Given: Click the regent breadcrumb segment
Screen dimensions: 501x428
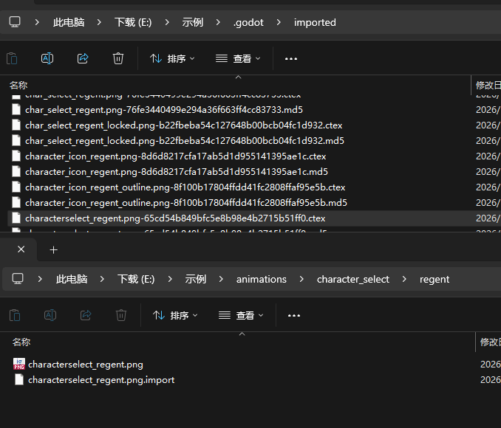Looking at the screenshot, I should click(x=434, y=279).
